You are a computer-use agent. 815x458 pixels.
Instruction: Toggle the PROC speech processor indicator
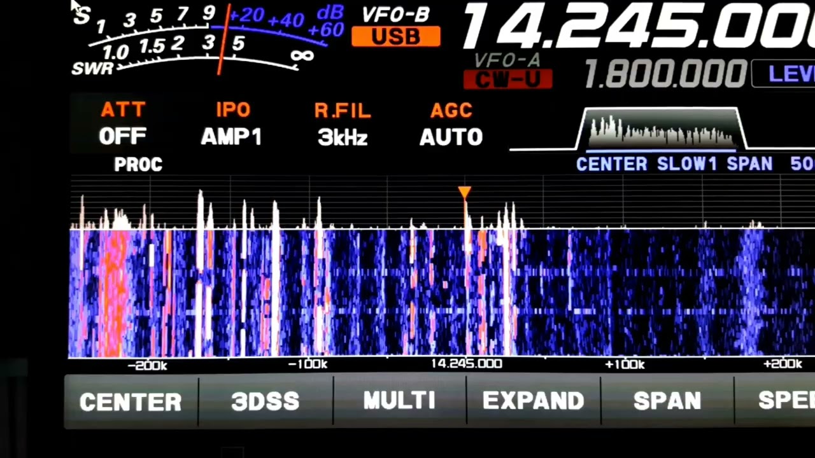138,165
